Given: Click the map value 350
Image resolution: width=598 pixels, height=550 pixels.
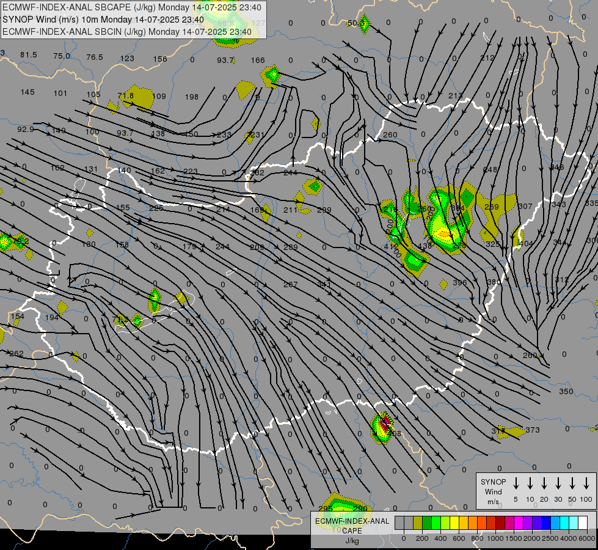Looking at the screenshot, I should coord(566,392).
